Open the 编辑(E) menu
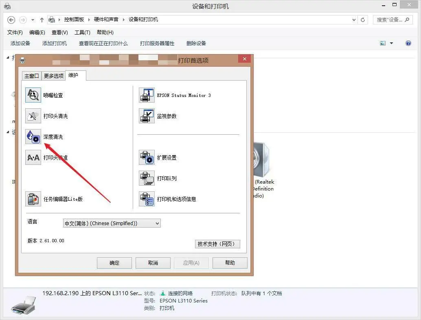Viewport: 421px width, 320px height. 37,33
